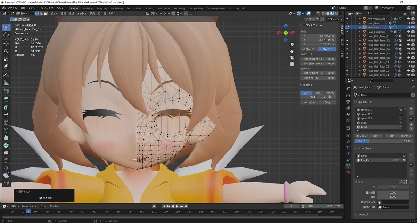Uncheck the Basis shape key checkbox
417x223 pixels.
click(404, 156)
